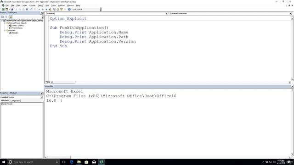Open the Debug menu
This screenshot has width=294, height=165.
[x=40, y=5]
